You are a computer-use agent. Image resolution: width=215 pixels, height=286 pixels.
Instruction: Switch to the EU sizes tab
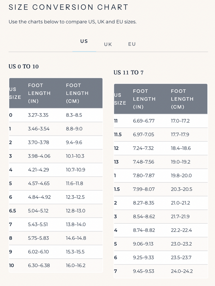[132, 44]
